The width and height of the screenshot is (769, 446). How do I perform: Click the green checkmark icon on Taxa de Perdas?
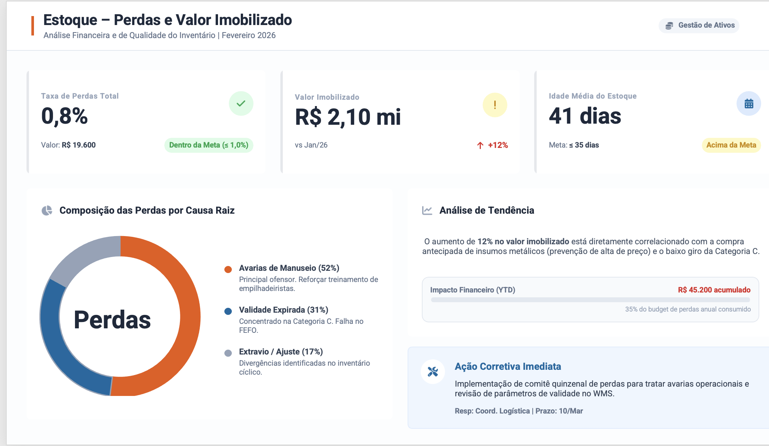tap(241, 103)
